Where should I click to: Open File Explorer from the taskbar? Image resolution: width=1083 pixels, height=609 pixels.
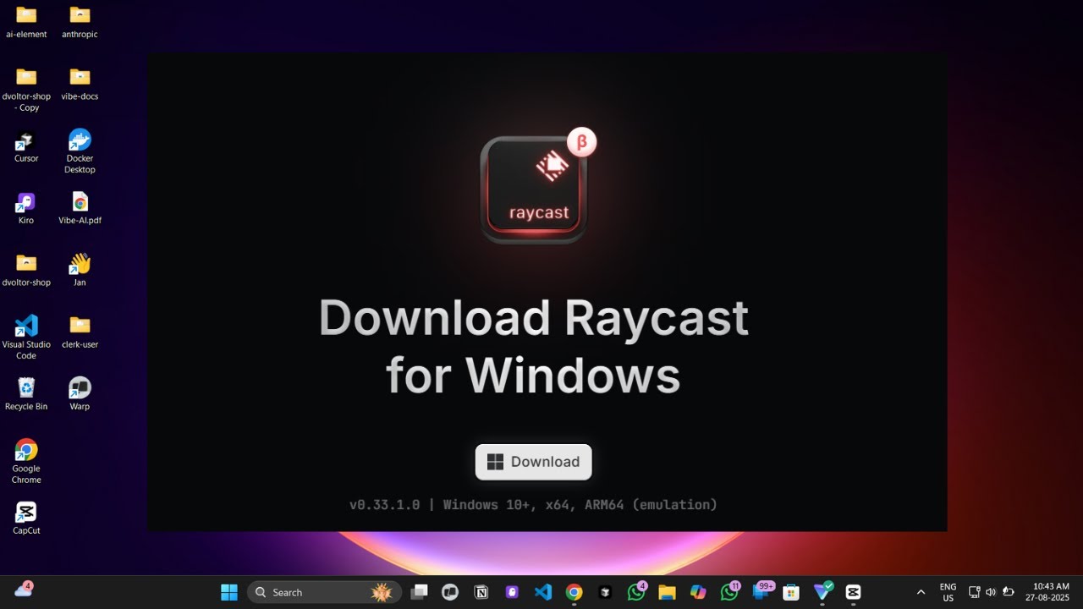pos(667,592)
